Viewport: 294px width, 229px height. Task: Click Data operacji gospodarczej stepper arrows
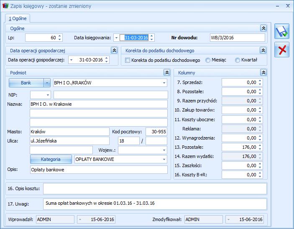(107, 60)
